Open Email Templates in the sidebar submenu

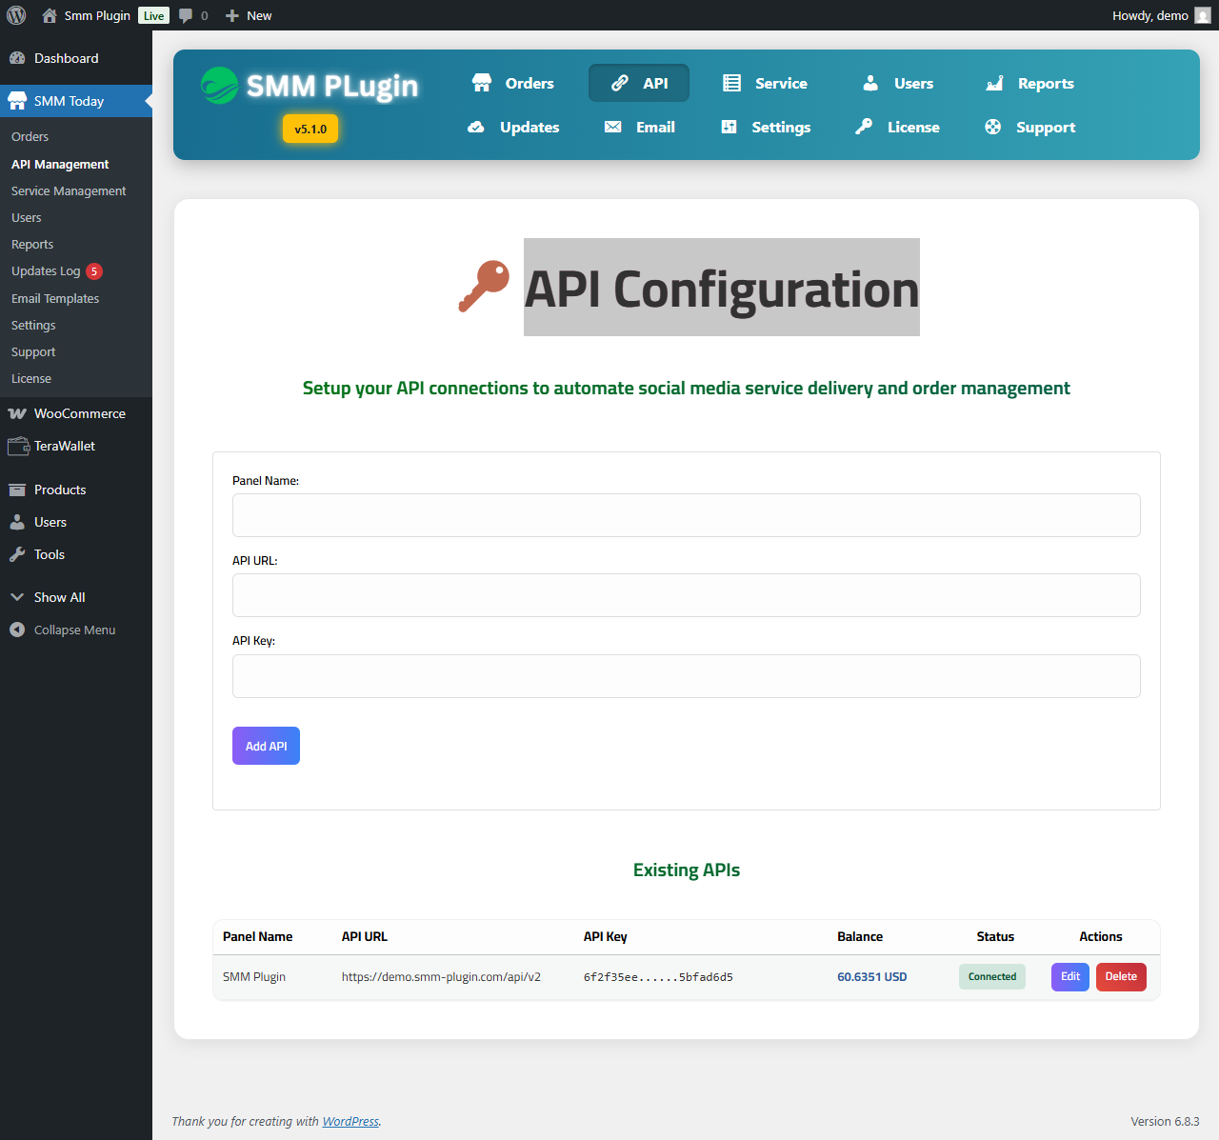pos(55,298)
